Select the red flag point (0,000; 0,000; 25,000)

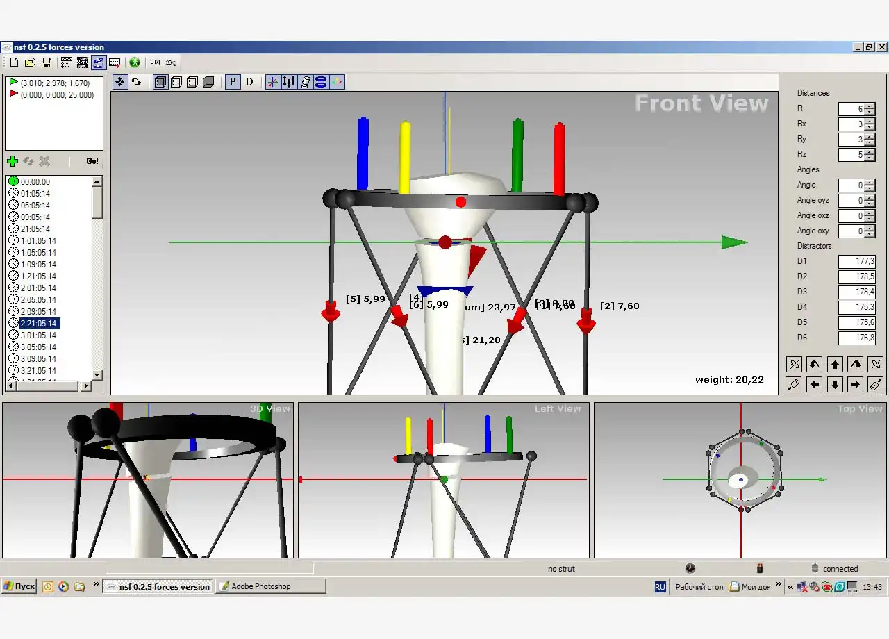pos(51,95)
